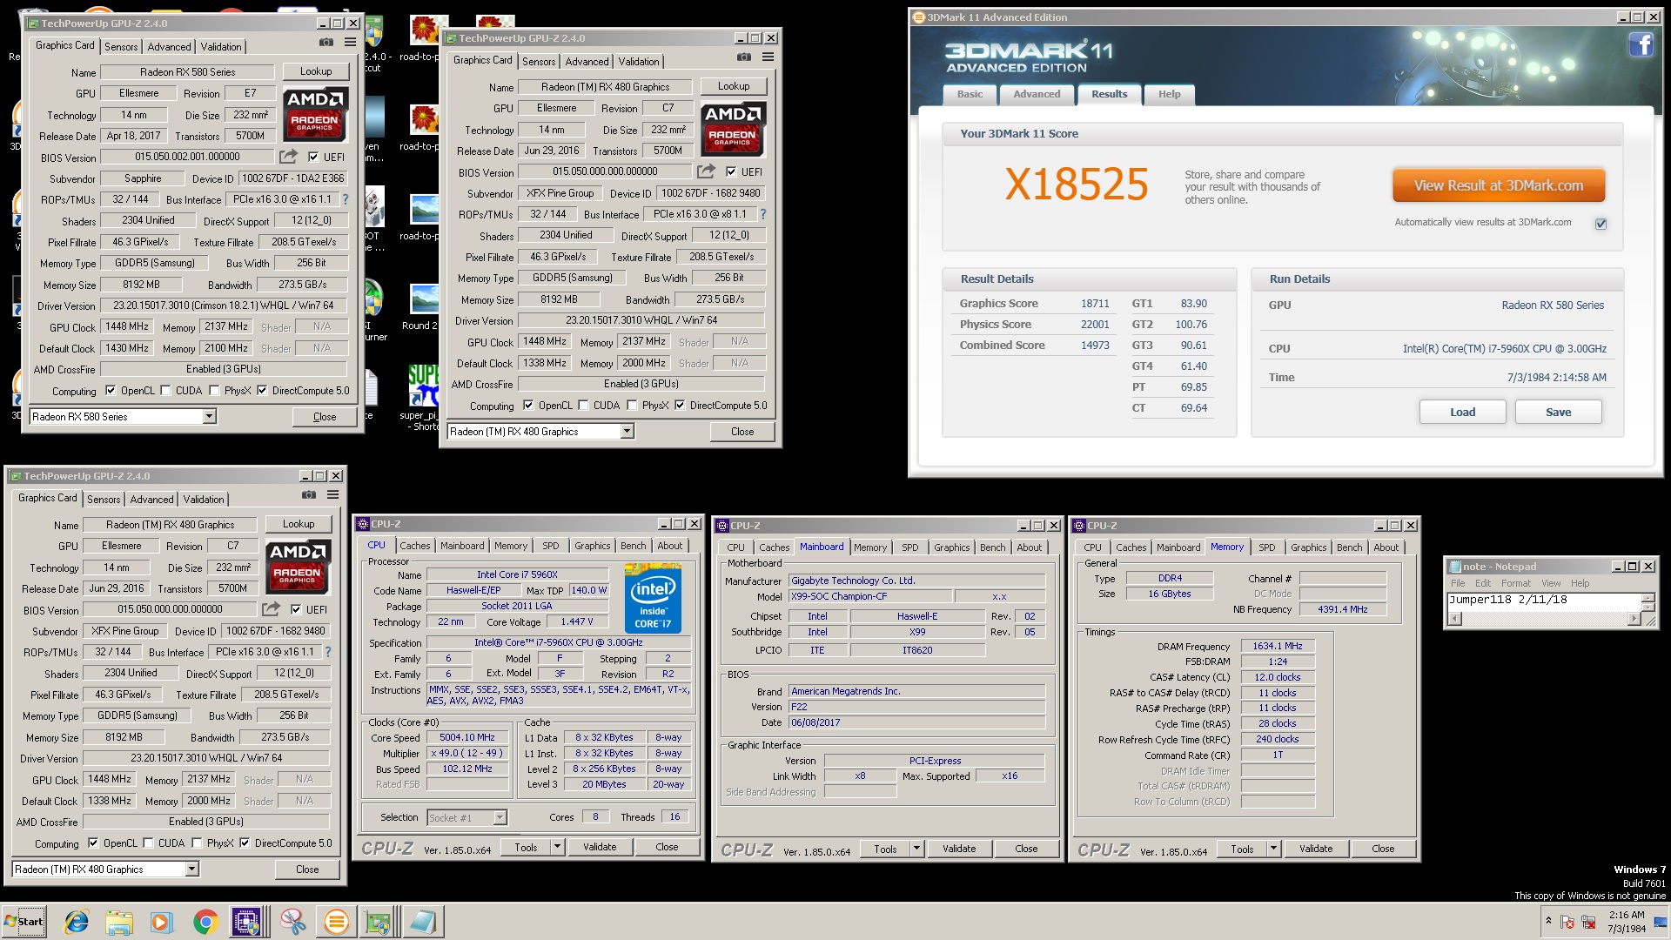This screenshot has height=940, width=1671.
Task: Uncheck automatically view results at 3DMark.com
Action: coord(1601,224)
